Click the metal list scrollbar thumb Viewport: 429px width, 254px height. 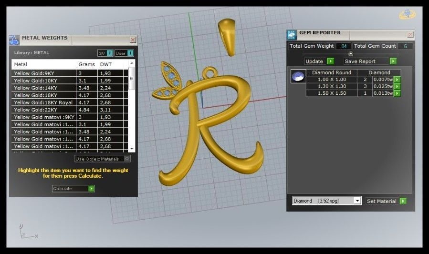click(132, 78)
